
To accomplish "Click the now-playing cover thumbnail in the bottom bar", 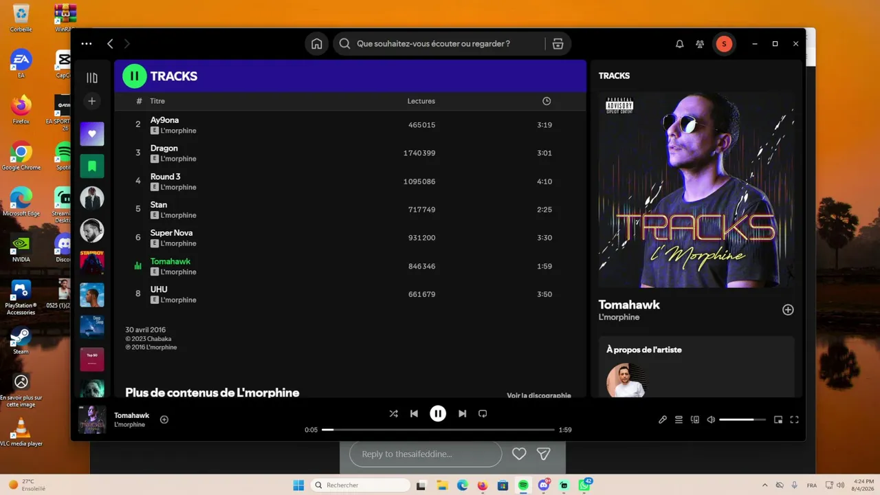I will pos(92,419).
